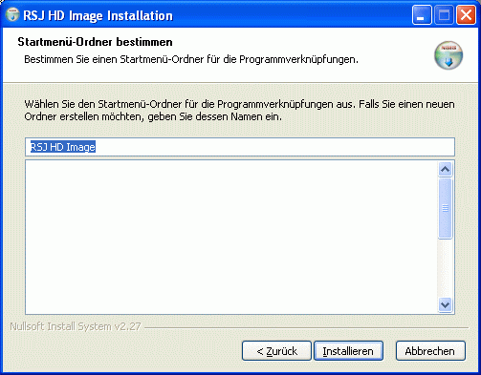
Task: Click the empty part of the folder name field
Action: [274, 147]
